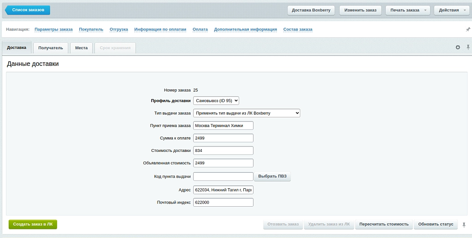Expand the Печать заказа dropdown arrow
Image resolution: width=472 pixels, height=238 pixels.
point(425,10)
